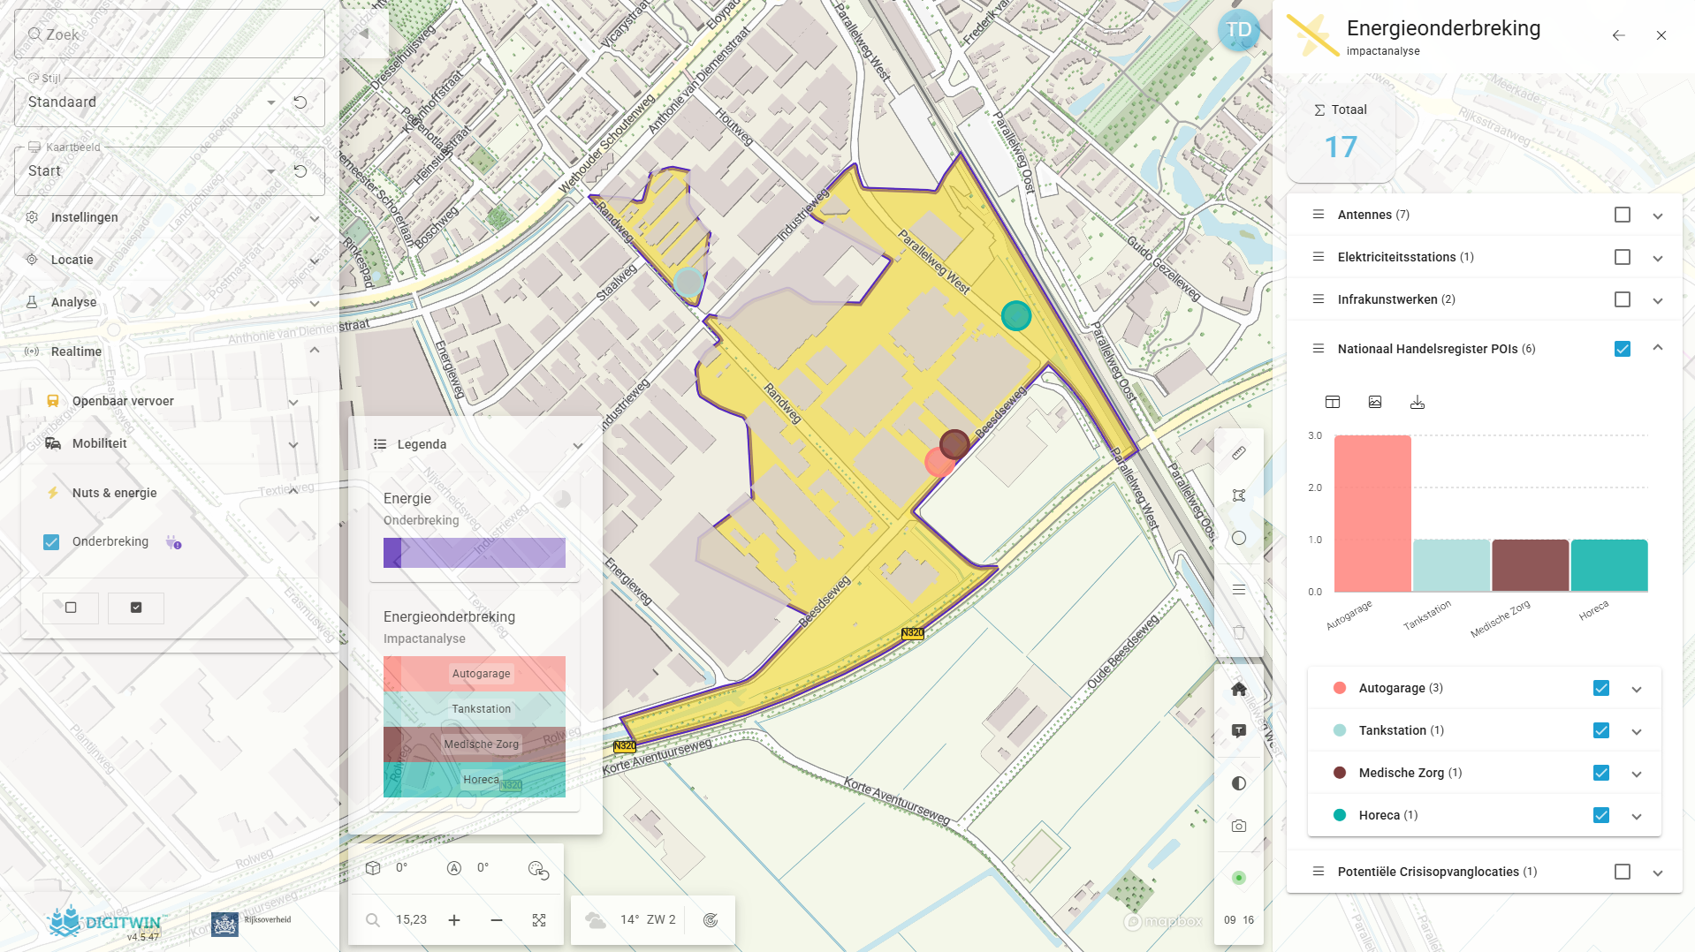This screenshot has width=1695, height=952.
Task: Zoom in with the plus button
Action: pos(454,920)
